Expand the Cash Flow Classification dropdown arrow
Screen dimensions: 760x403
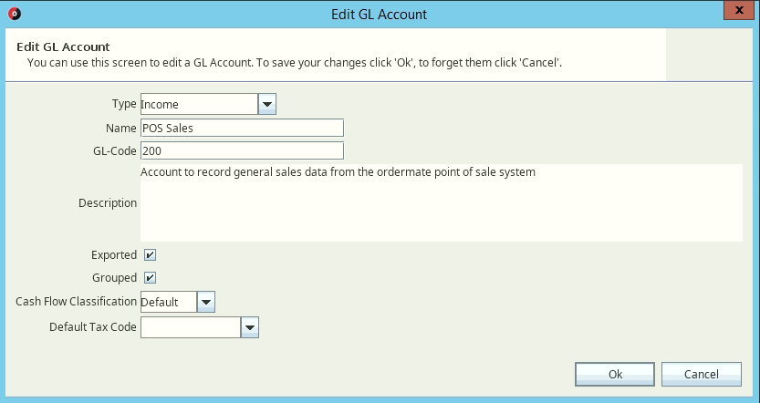tap(206, 302)
